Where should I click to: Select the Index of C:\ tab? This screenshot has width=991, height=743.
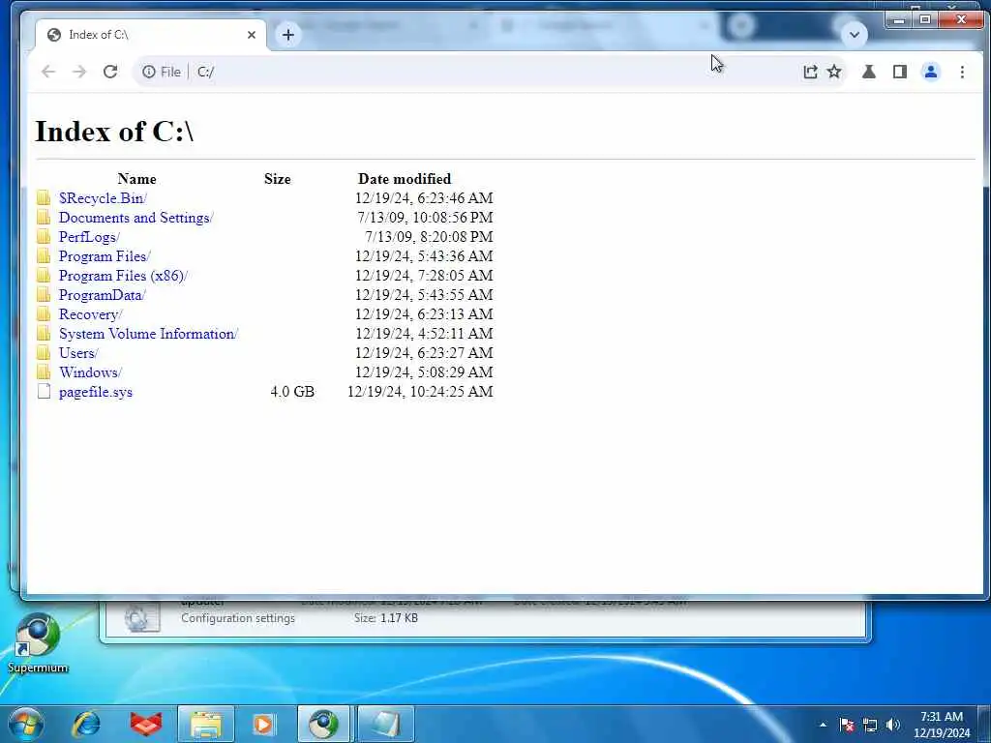point(150,35)
